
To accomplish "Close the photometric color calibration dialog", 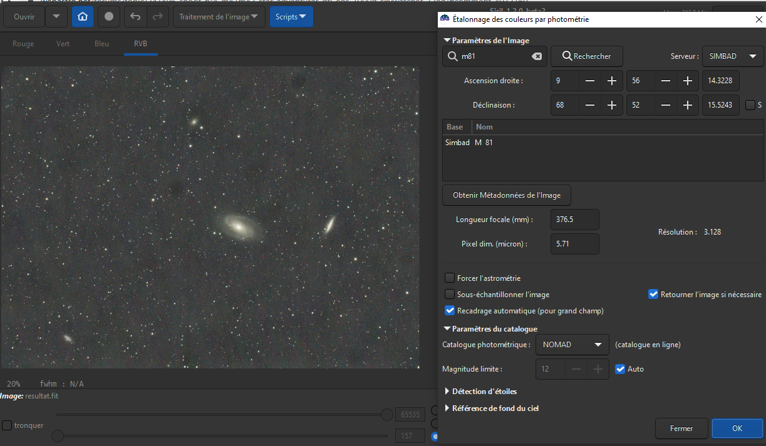I will pyautogui.click(x=758, y=19).
